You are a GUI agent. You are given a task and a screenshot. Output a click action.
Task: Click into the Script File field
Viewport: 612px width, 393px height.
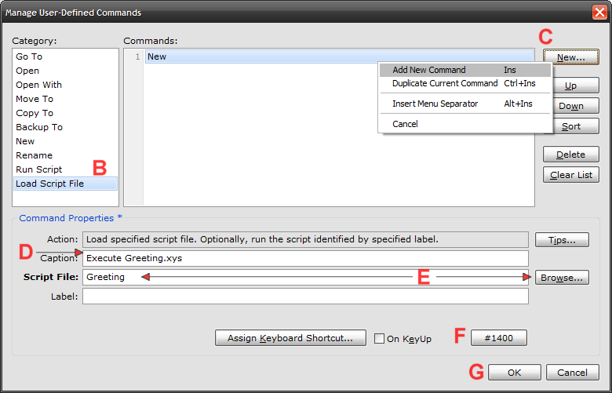[x=306, y=277]
